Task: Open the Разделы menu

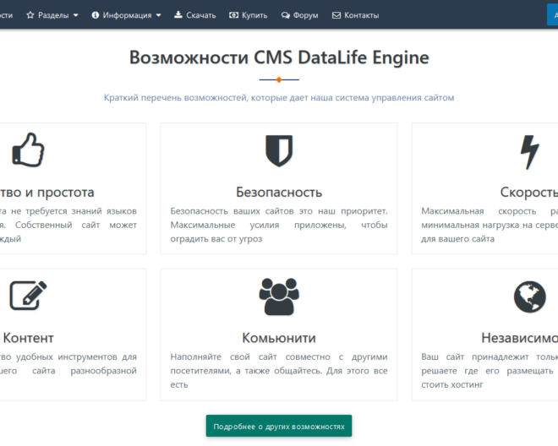Action: coord(52,15)
